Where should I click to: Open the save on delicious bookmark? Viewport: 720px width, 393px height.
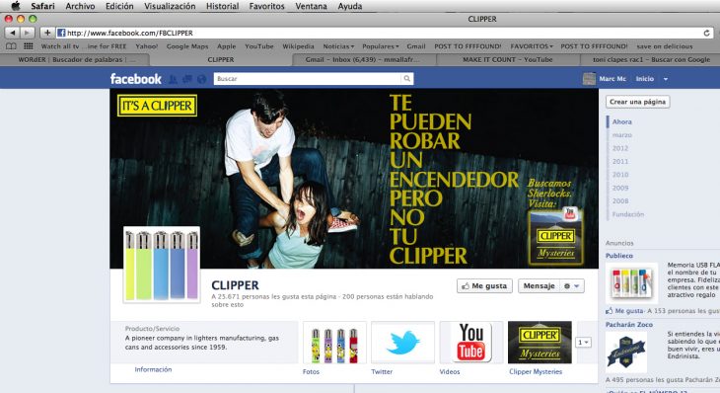click(x=665, y=46)
